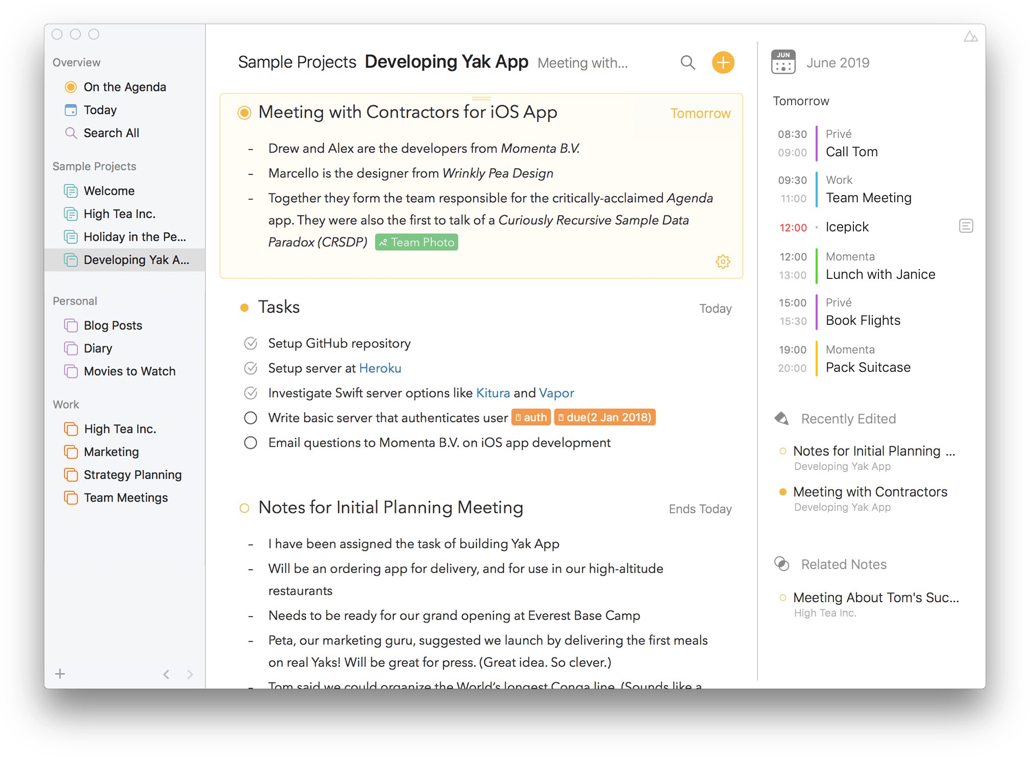
Task: Click the Recently Edited pencil icon
Action: click(x=781, y=418)
